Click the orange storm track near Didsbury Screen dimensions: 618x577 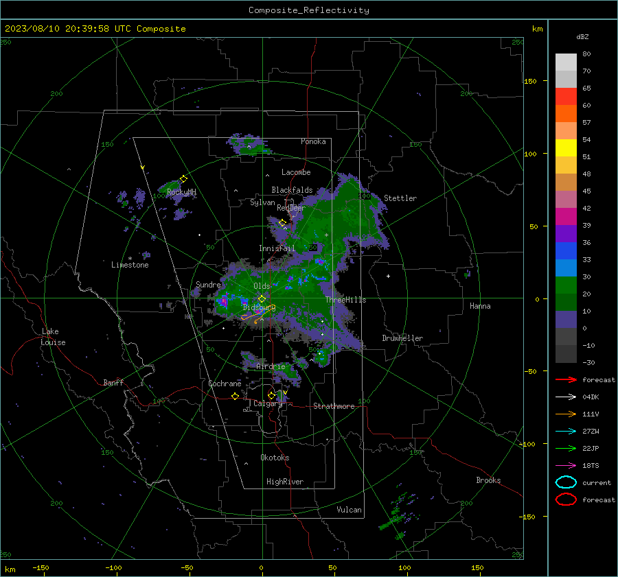258,314
